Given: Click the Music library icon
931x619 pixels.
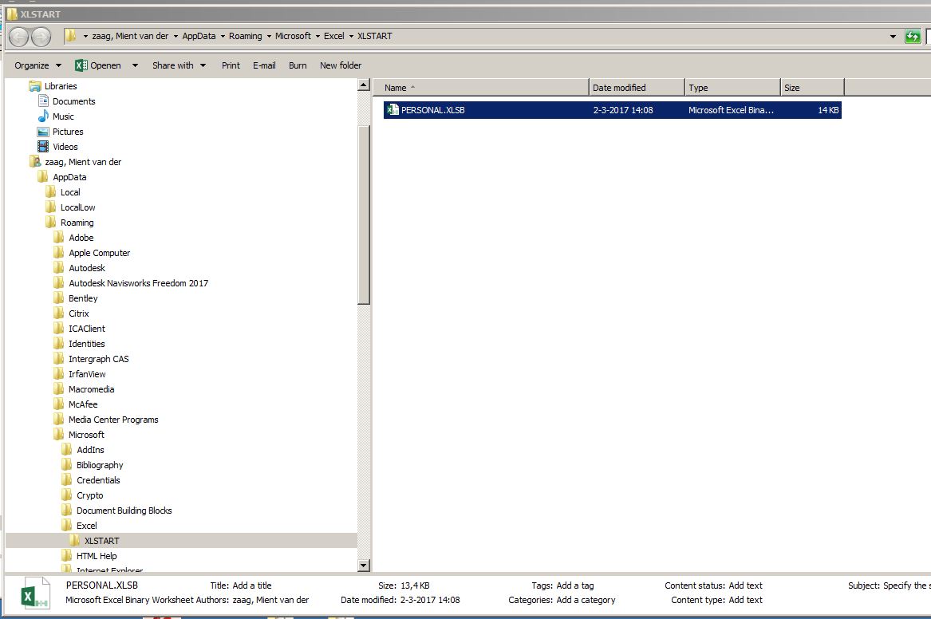Looking at the screenshot, I should click(43, 116).
